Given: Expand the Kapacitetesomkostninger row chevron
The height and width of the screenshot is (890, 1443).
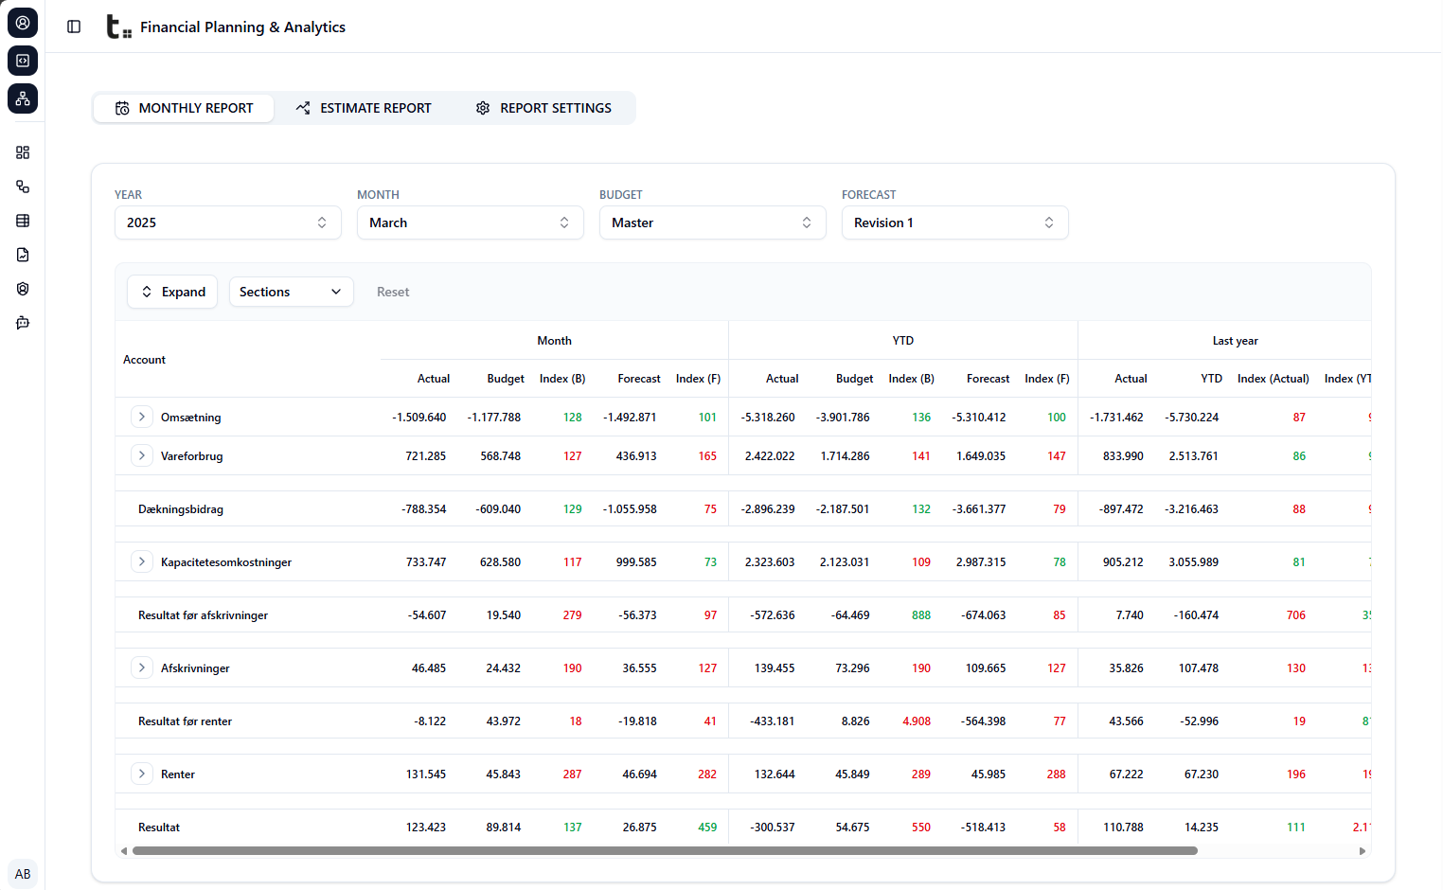Looking at the screenshot, I should coord(142,561).
